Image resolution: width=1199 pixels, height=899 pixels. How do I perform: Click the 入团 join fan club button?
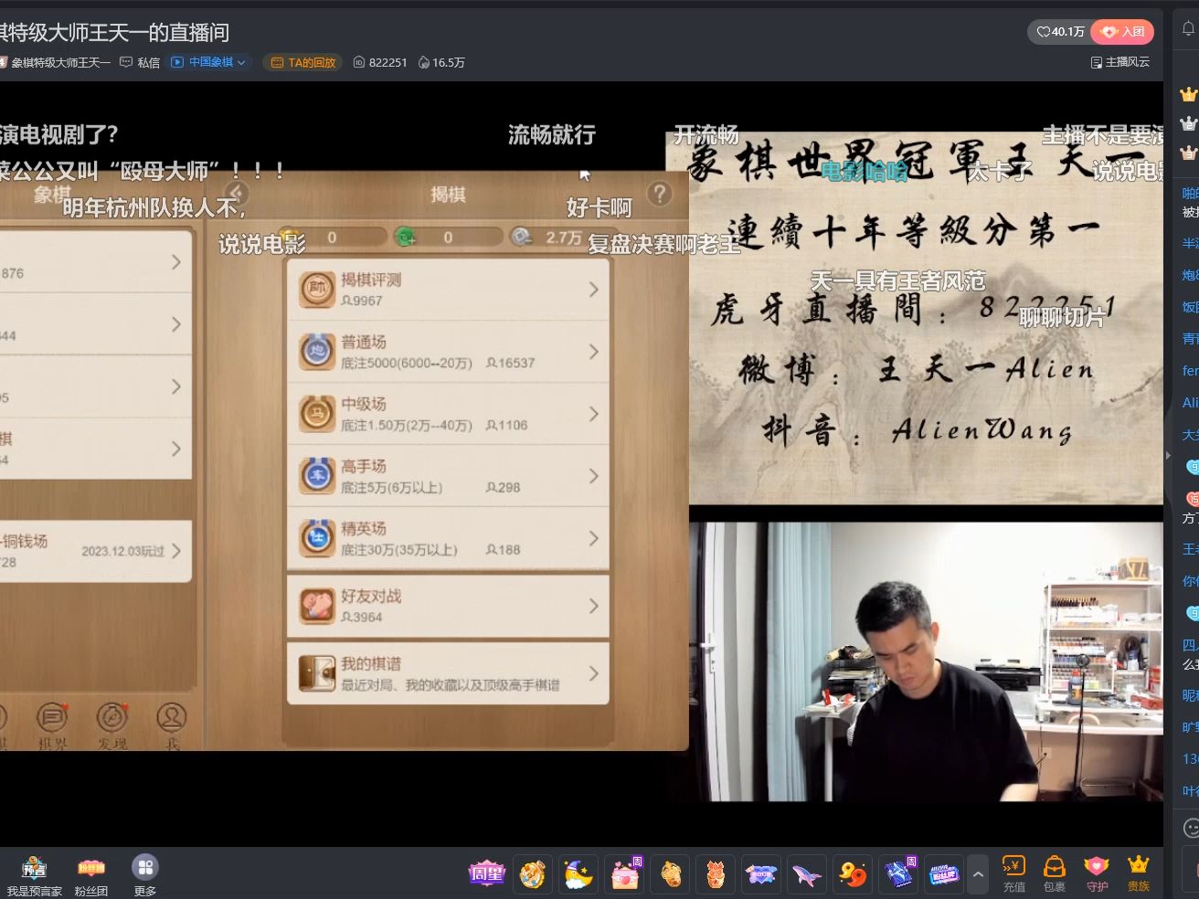[x=1123, y=32]
